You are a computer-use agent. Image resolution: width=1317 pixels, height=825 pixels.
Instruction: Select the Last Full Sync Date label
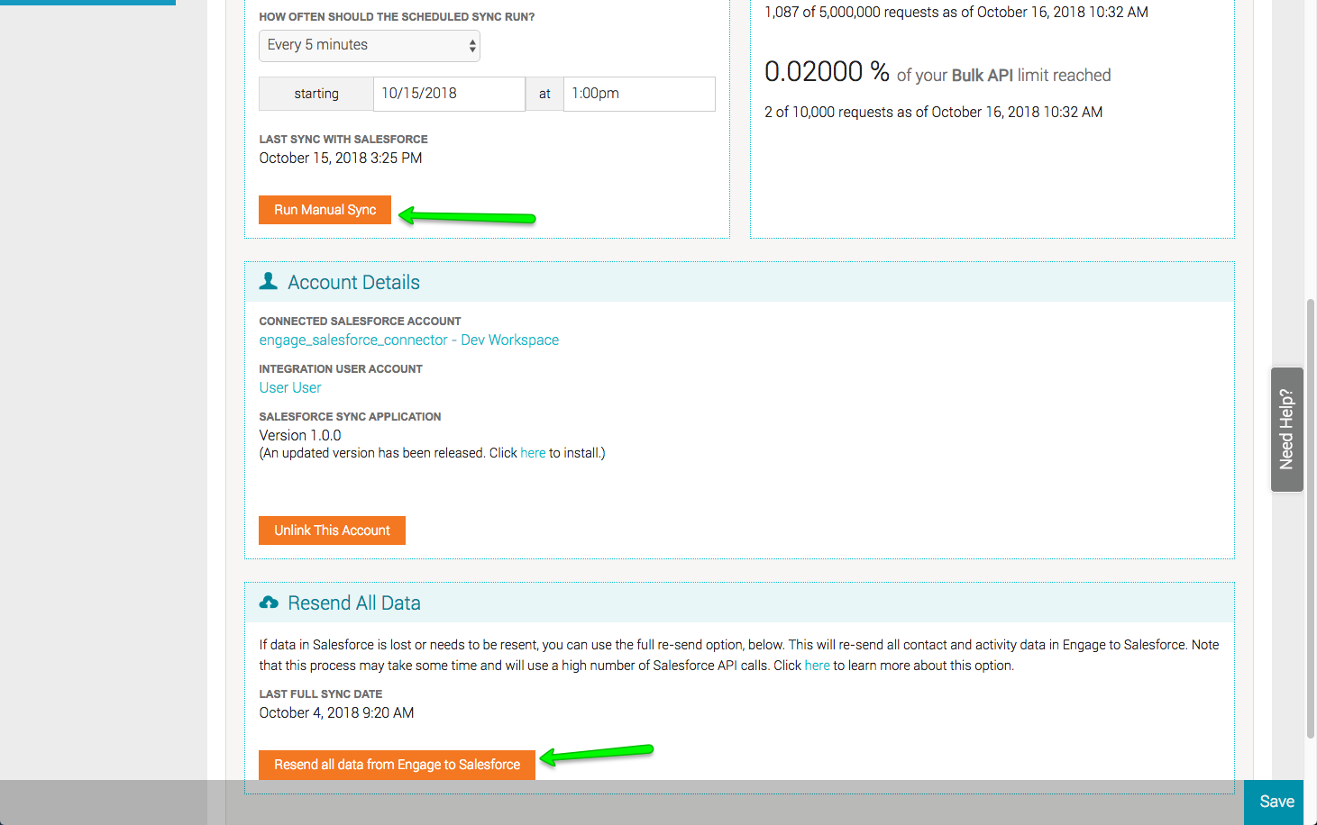coord(321,694)
